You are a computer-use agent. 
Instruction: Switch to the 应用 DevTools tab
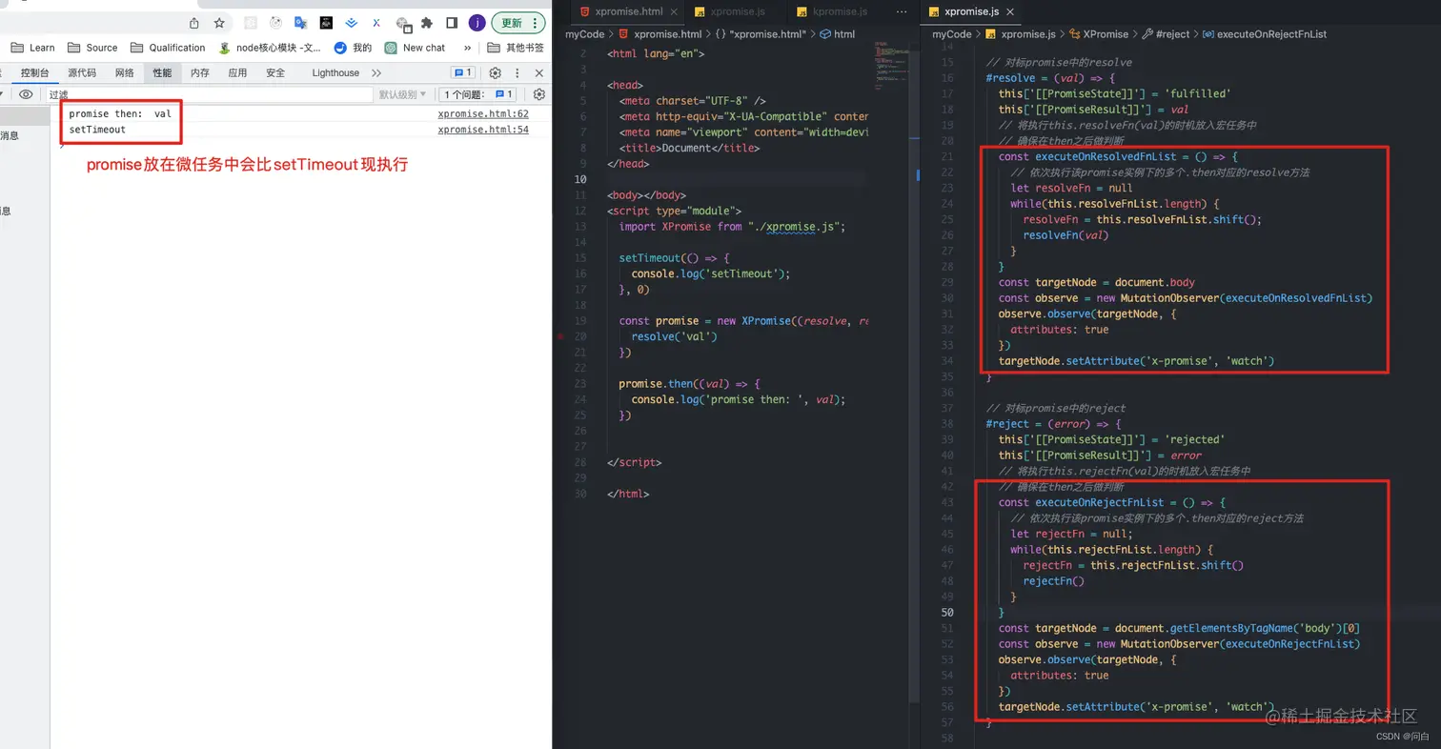click(237, 73)
